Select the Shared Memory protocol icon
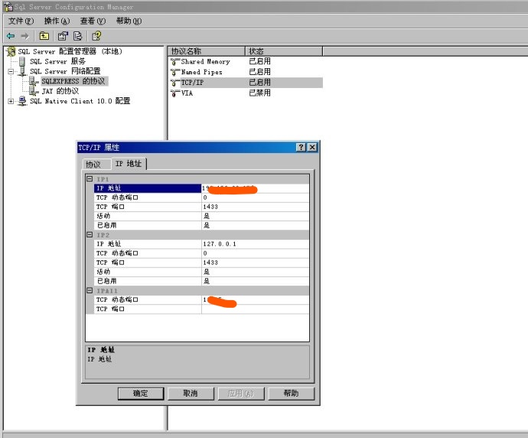The width and height of the screenshot is (528, 438). 175,61
